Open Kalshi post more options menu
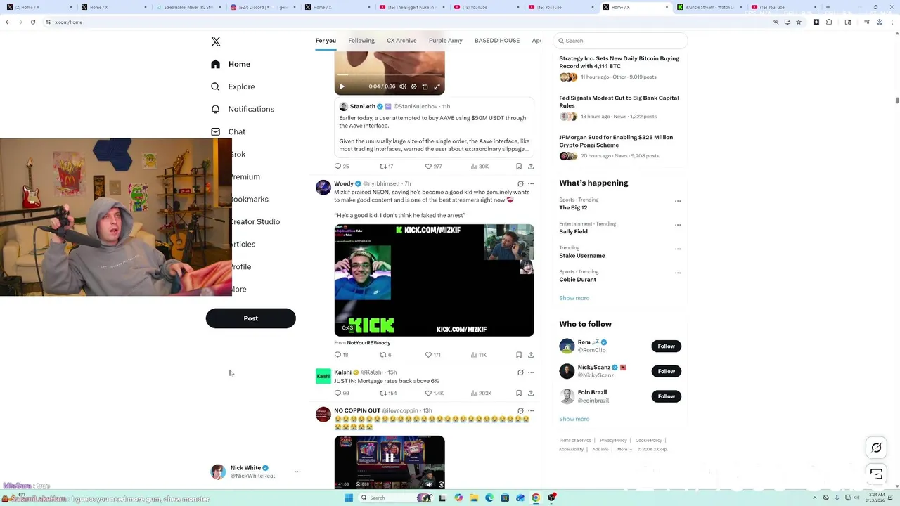The width and height of the screenshot is (900, 506). [531, 372]
